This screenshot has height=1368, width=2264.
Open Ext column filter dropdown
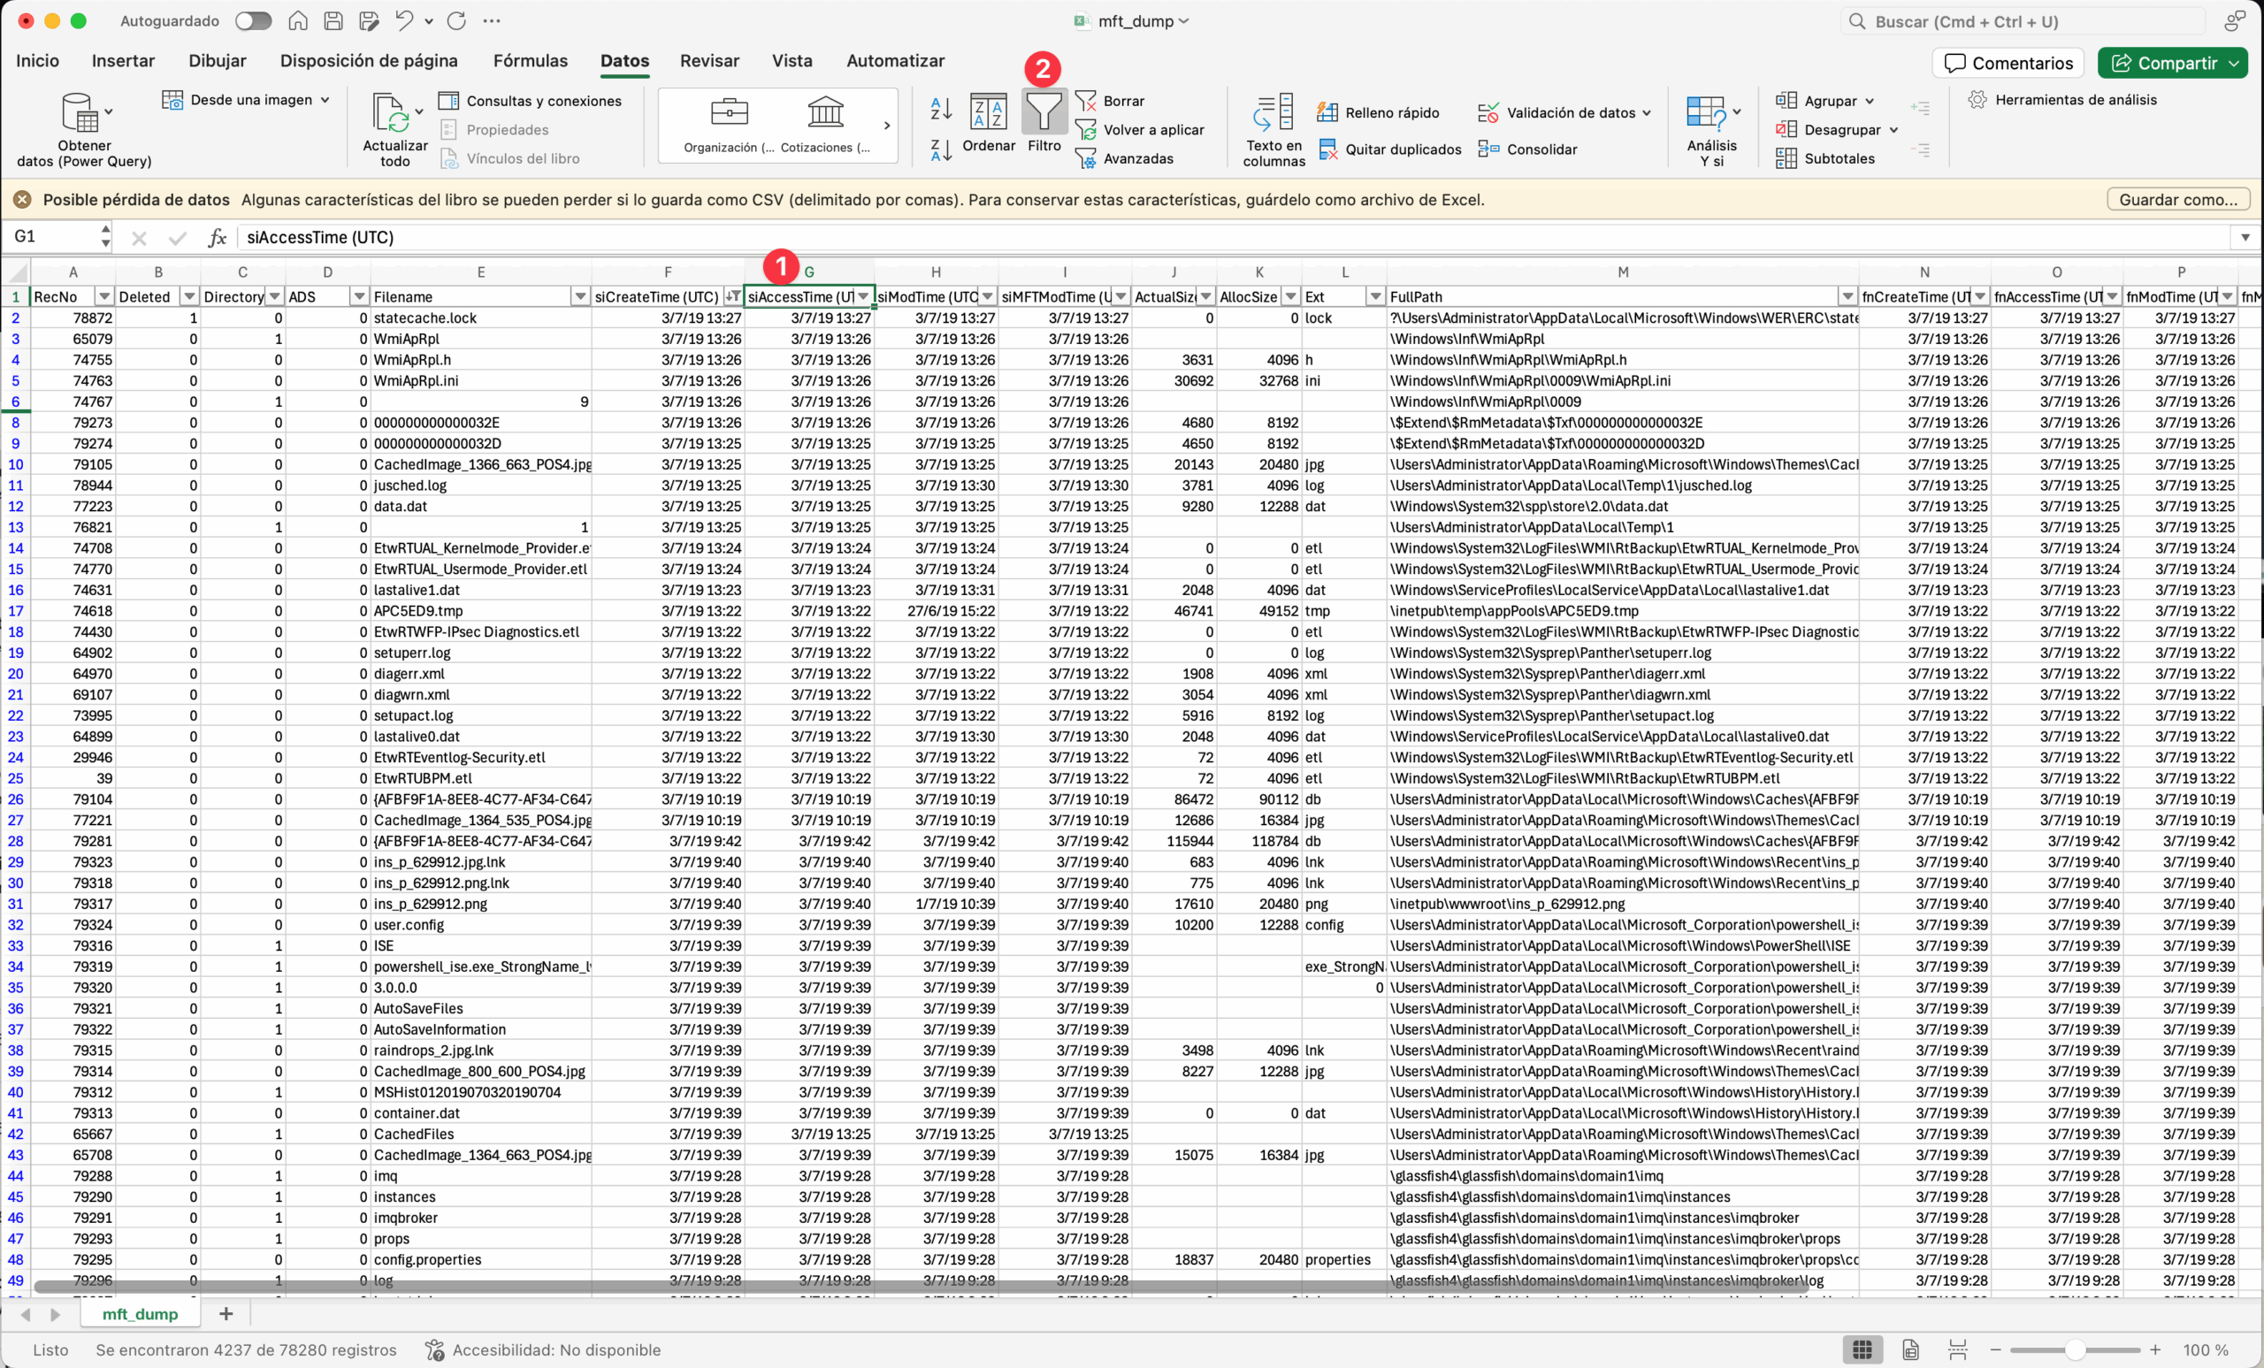tap(1374, 297)
